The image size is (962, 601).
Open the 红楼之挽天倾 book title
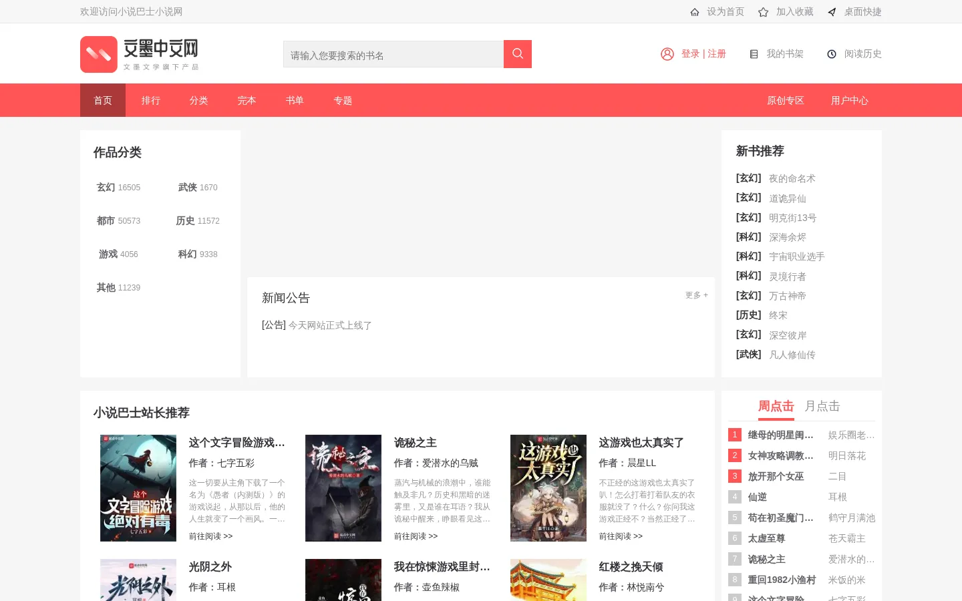631,567
